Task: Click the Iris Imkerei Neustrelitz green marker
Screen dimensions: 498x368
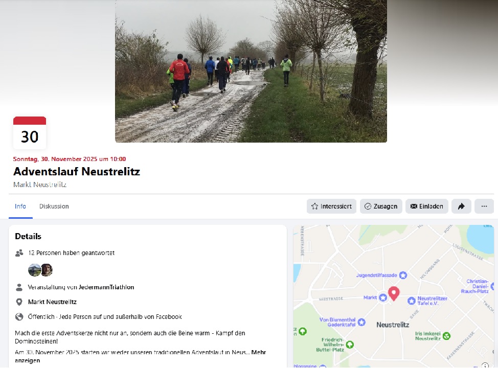Action: coord(446,336)
